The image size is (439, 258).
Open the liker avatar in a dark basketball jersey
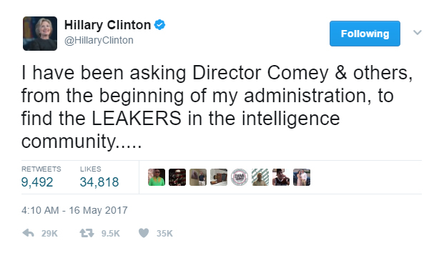tap(281, 177)
